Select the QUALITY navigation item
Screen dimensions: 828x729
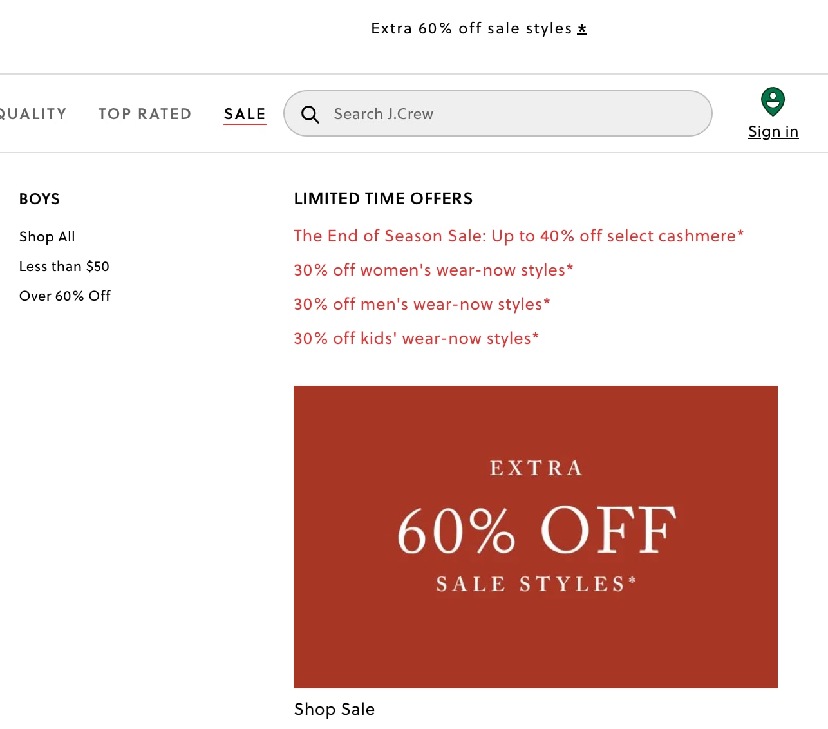click(32, 114)
